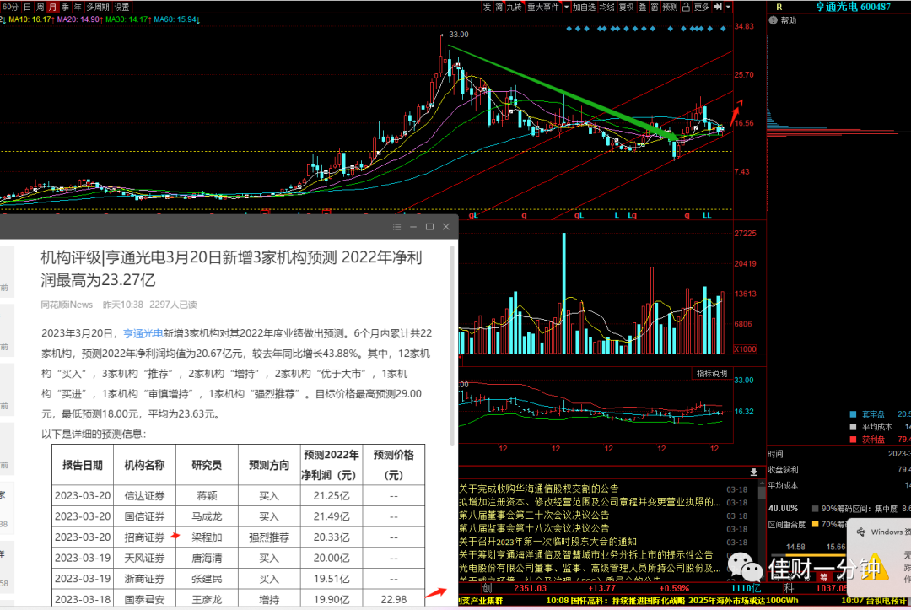Click 指标说明 indicator description button
This screenshot has height=610, width=911.
coord(712,373)
